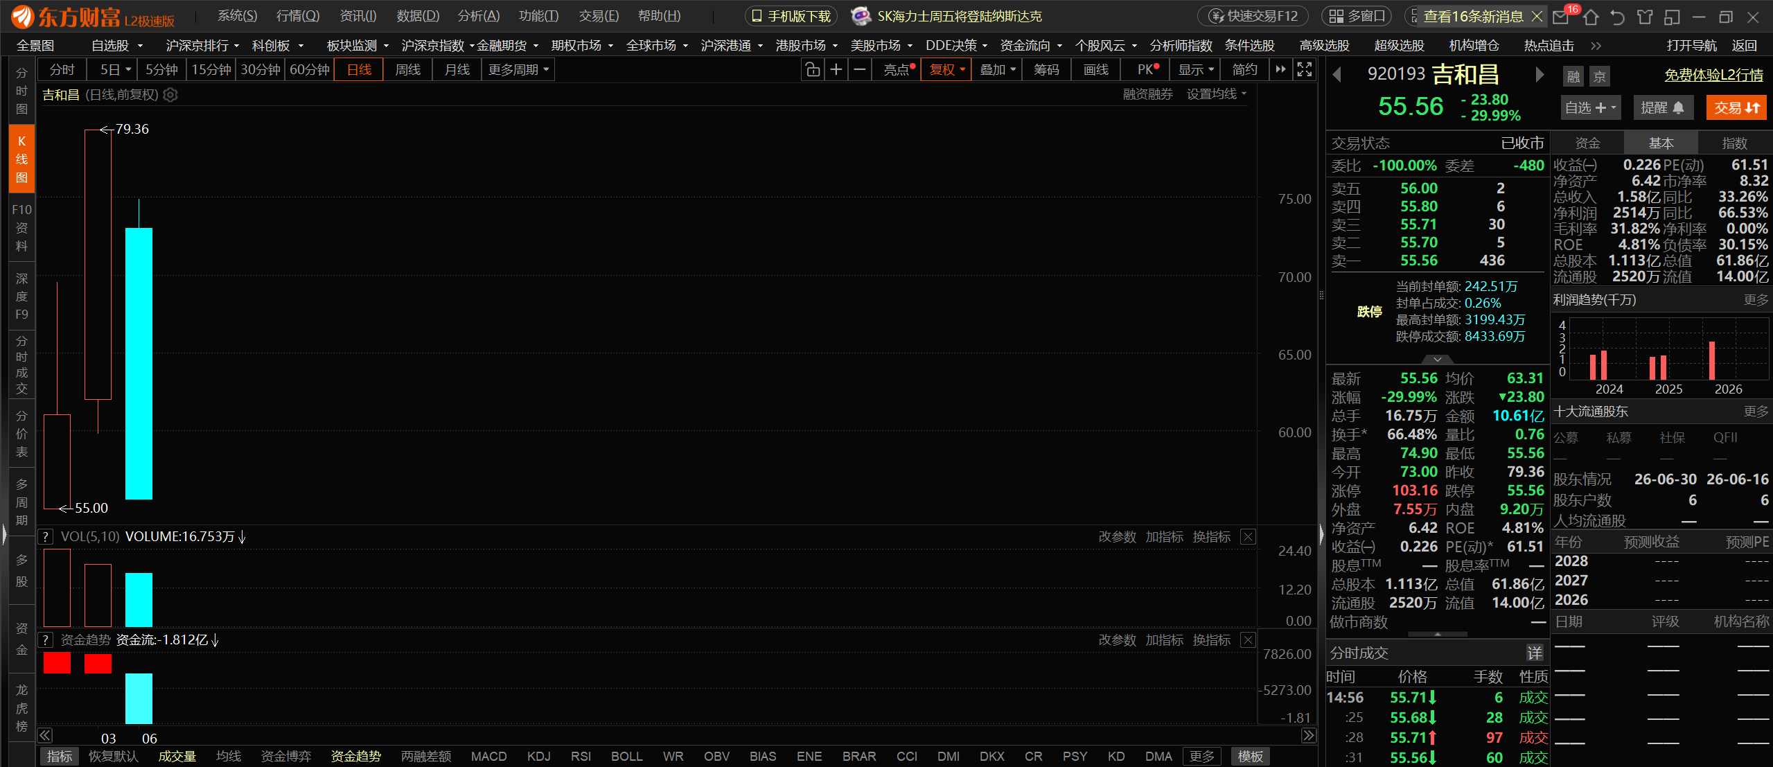Dismiss the 查看16条新消息 notification
Viewport: 1773px width, 767px height.
click(x=1537, y=16)
